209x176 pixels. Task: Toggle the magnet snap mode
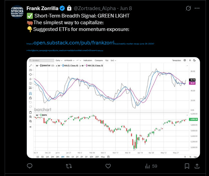tap(31, 93)
